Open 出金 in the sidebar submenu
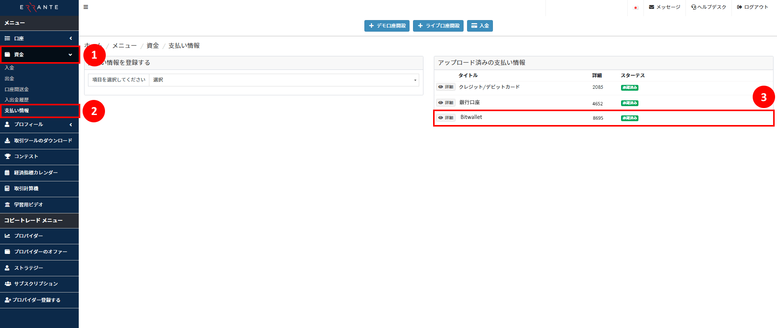This screenshot has width=777, height=328. [9, 79]
